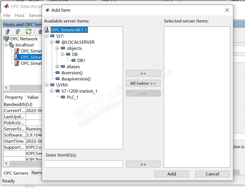This screenshot has height=188, width=245.
Task: Click the connected highlighted OPC.Simat server icon
Action: (17, 57)
